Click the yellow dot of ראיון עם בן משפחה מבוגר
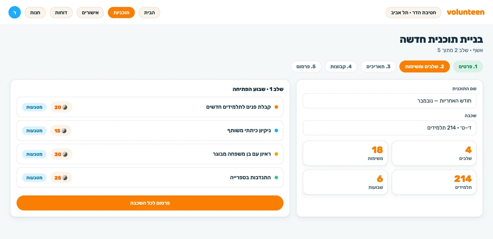Image resolution: width=493 pixels, height=239 pixels. coord(276,154)
